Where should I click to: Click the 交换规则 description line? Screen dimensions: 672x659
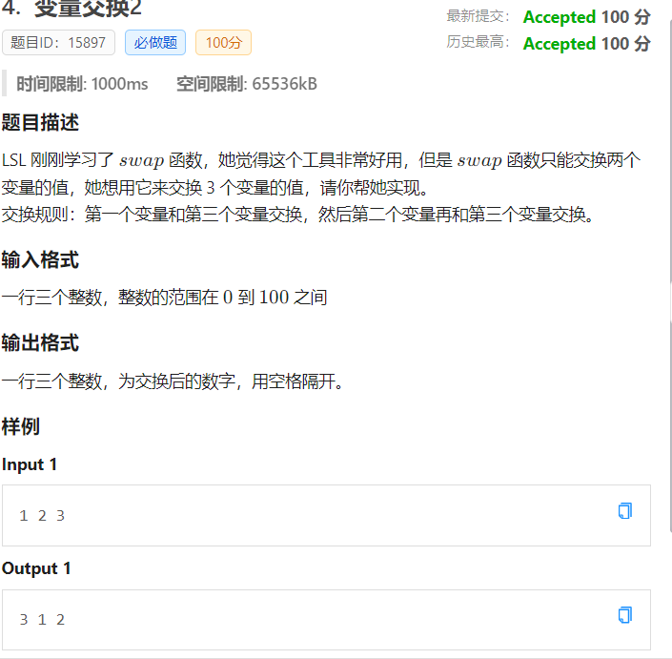pos(297,215)
